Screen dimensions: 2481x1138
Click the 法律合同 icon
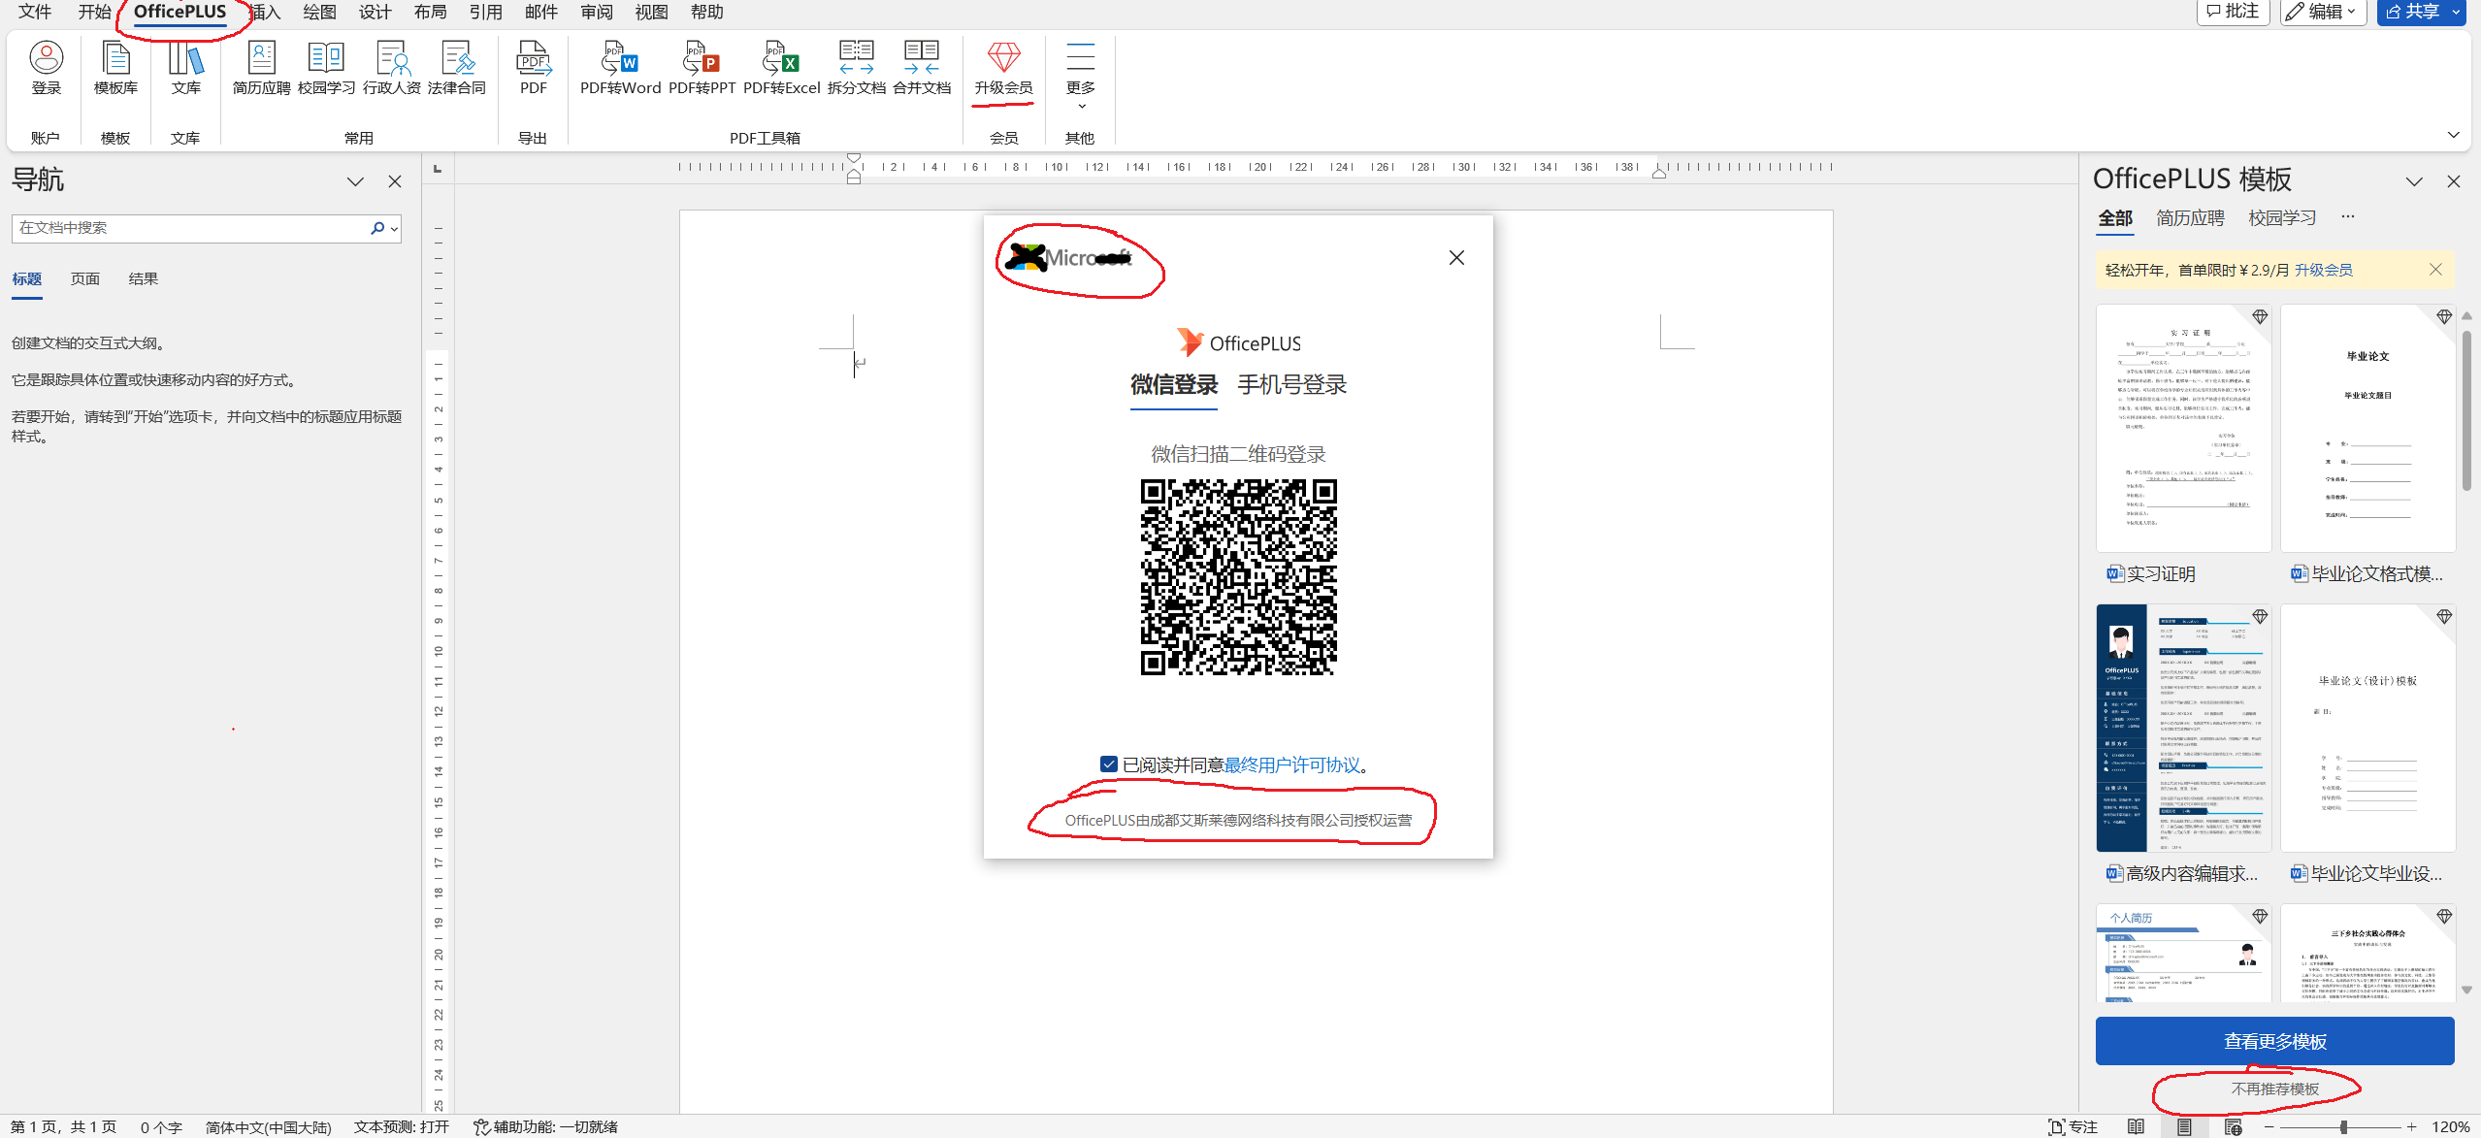pyautogui.click(x=456, y=59)
